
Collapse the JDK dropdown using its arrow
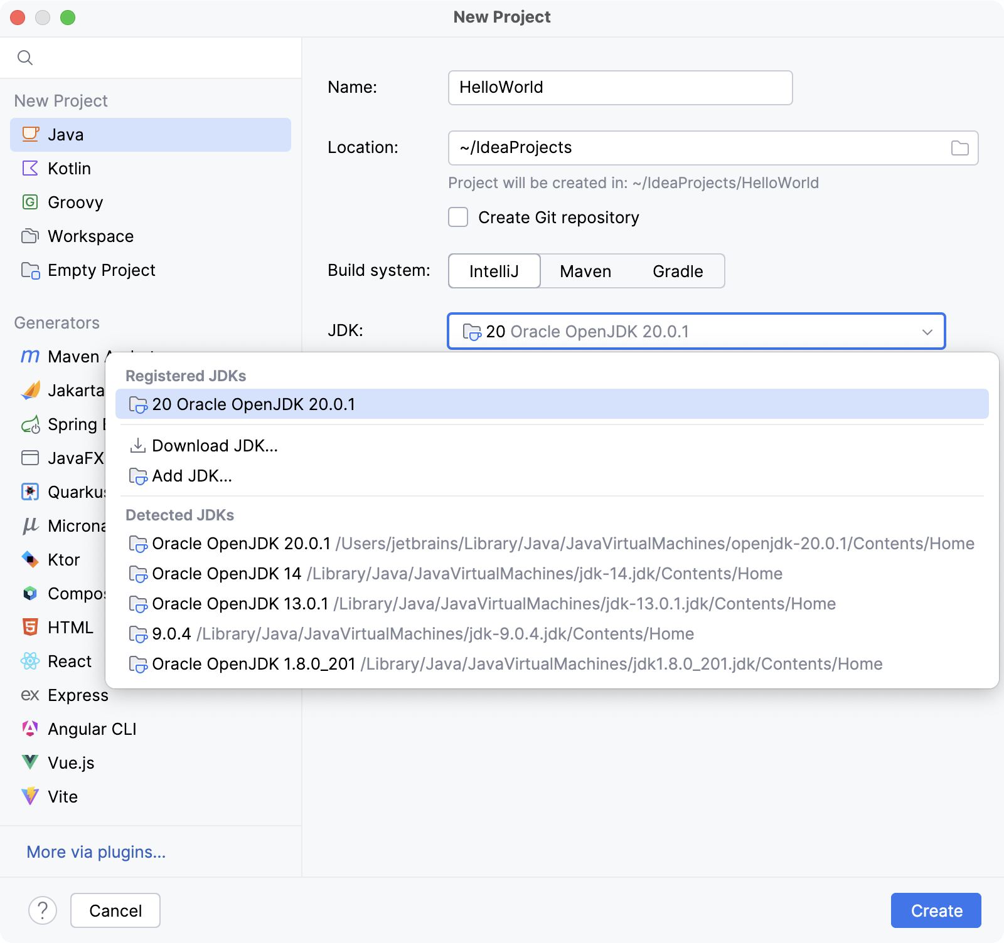coord(927,332)
